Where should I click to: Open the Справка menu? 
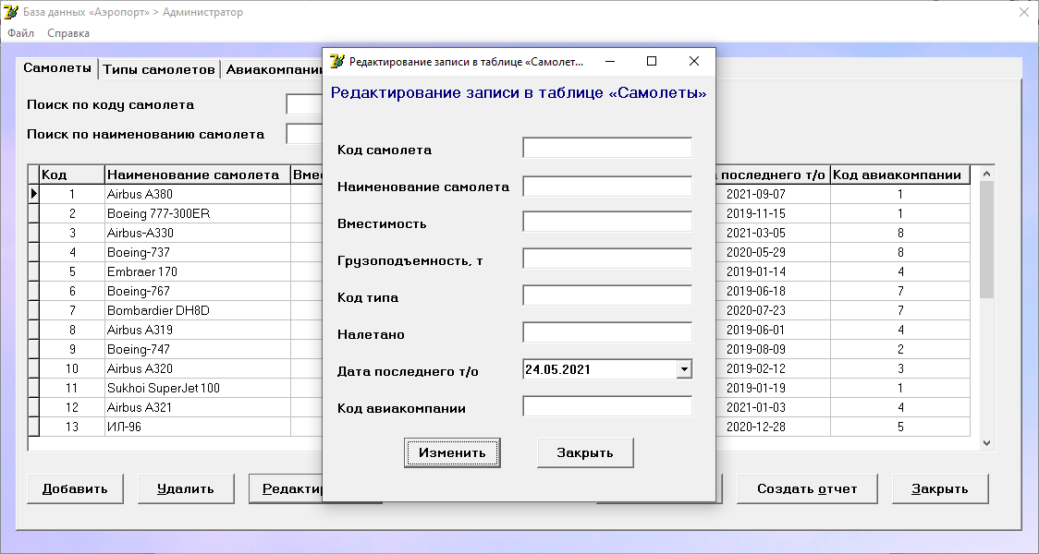(x=68, y=33)
